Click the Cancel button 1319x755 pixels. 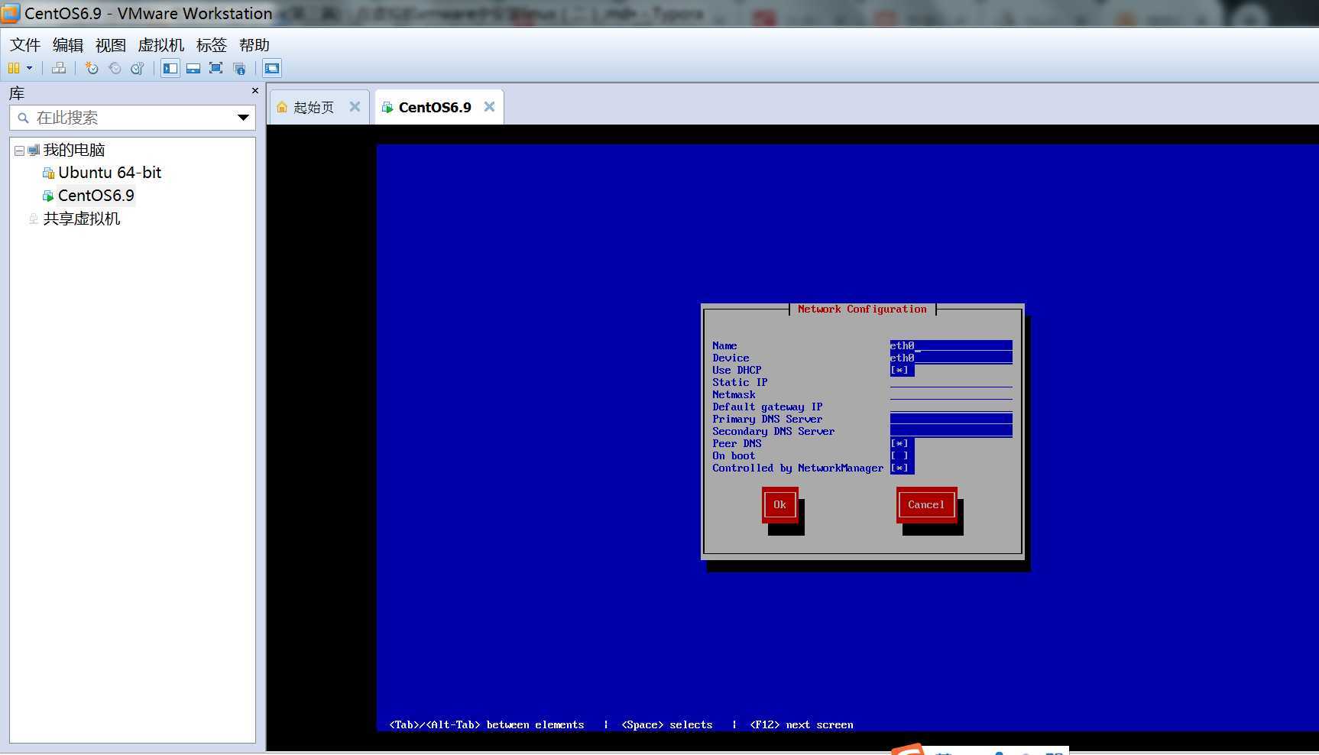tap(926, 504)
